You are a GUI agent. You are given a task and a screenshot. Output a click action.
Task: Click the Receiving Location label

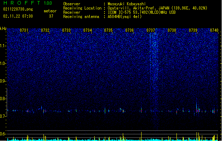[82, 8]
